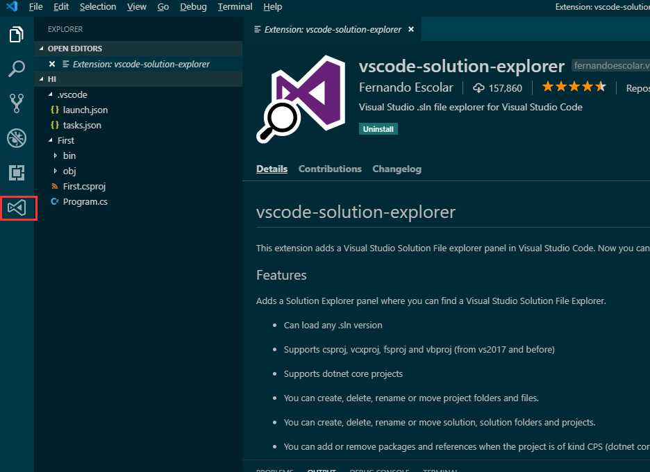Click the 'Supports dotnet core projects' bullet

(x=343, y=373)
